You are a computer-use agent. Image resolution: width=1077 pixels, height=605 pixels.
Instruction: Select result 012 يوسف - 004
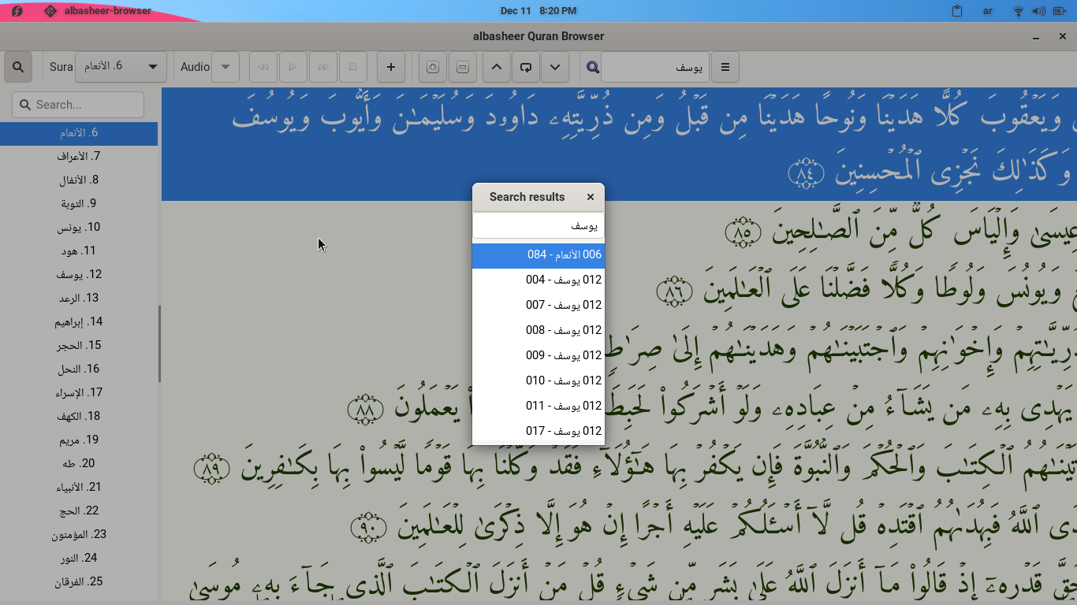click(x=538, y=280)
